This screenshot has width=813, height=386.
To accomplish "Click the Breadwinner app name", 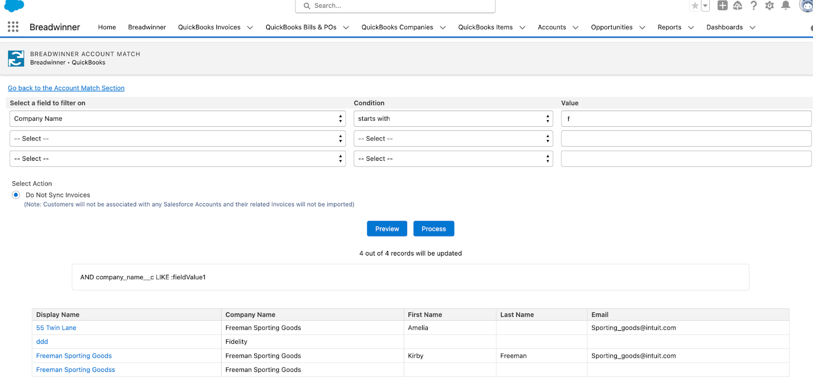I will (x=55, y=27).
